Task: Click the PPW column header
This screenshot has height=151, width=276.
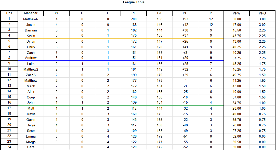Action: pos(236,13)
